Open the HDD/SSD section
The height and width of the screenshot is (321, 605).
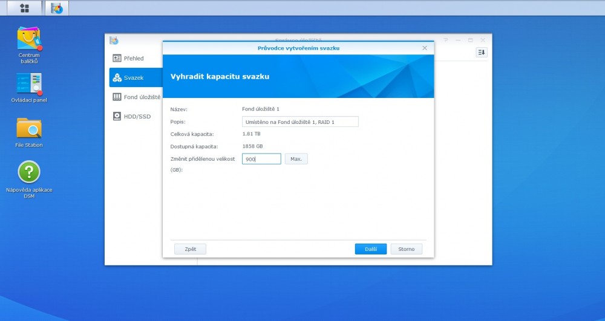134,116
